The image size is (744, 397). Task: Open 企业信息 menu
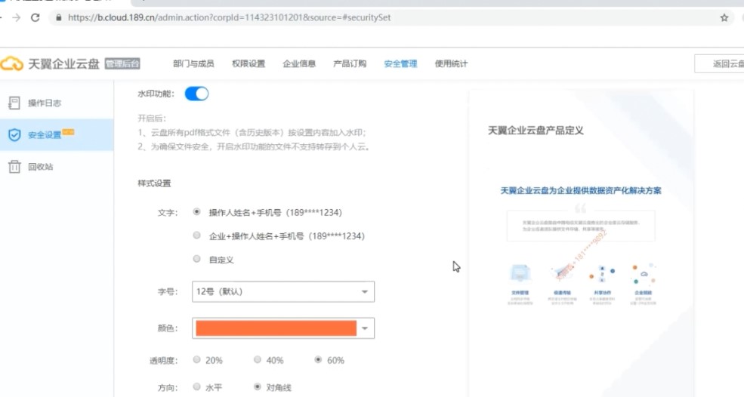coord(299,63)
